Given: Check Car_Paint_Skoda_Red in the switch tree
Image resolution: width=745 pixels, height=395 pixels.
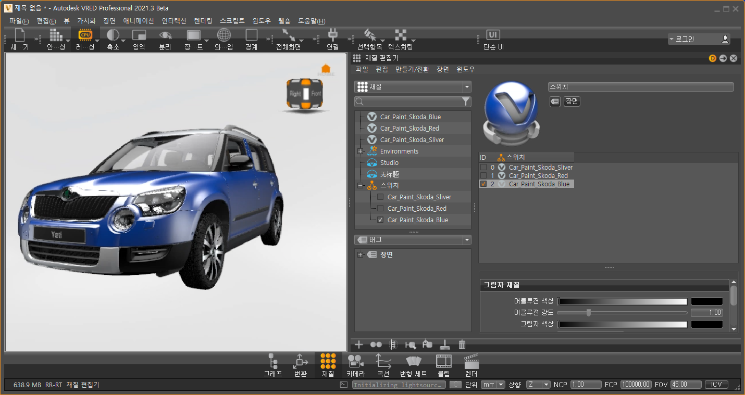Looking at the screenshot, I should (380, 208).
